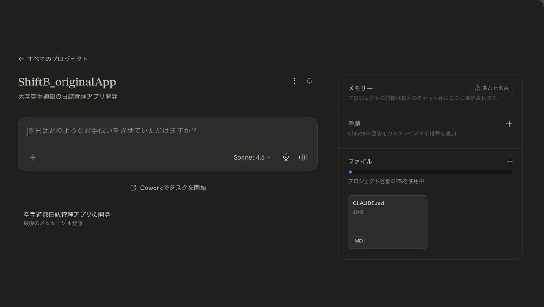Viewport: 544px width, 307px height.
Task: Click the project capacity progress bar
Action: tap(430, 172)
